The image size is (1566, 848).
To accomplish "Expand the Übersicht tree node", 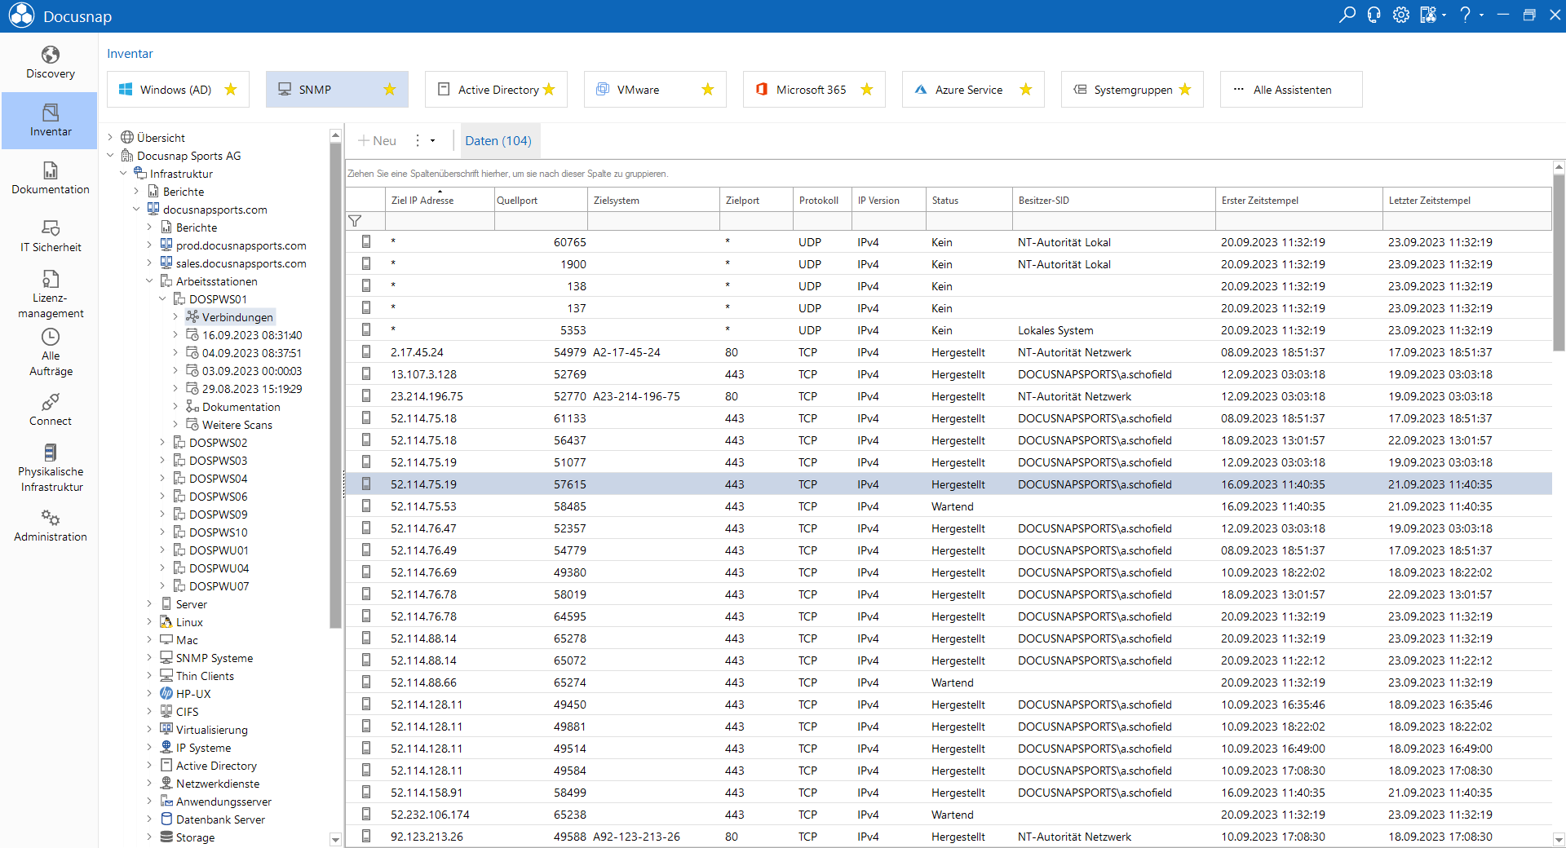I will point(110,138).
